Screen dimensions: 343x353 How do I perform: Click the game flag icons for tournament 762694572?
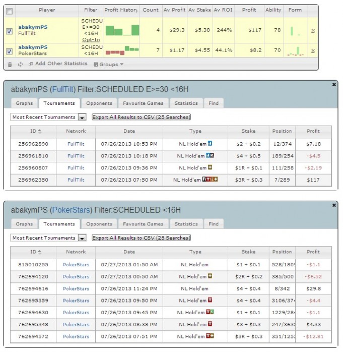[210, 336]
